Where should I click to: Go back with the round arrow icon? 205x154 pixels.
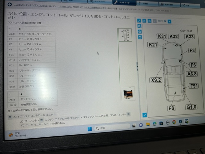click(10, 4)
